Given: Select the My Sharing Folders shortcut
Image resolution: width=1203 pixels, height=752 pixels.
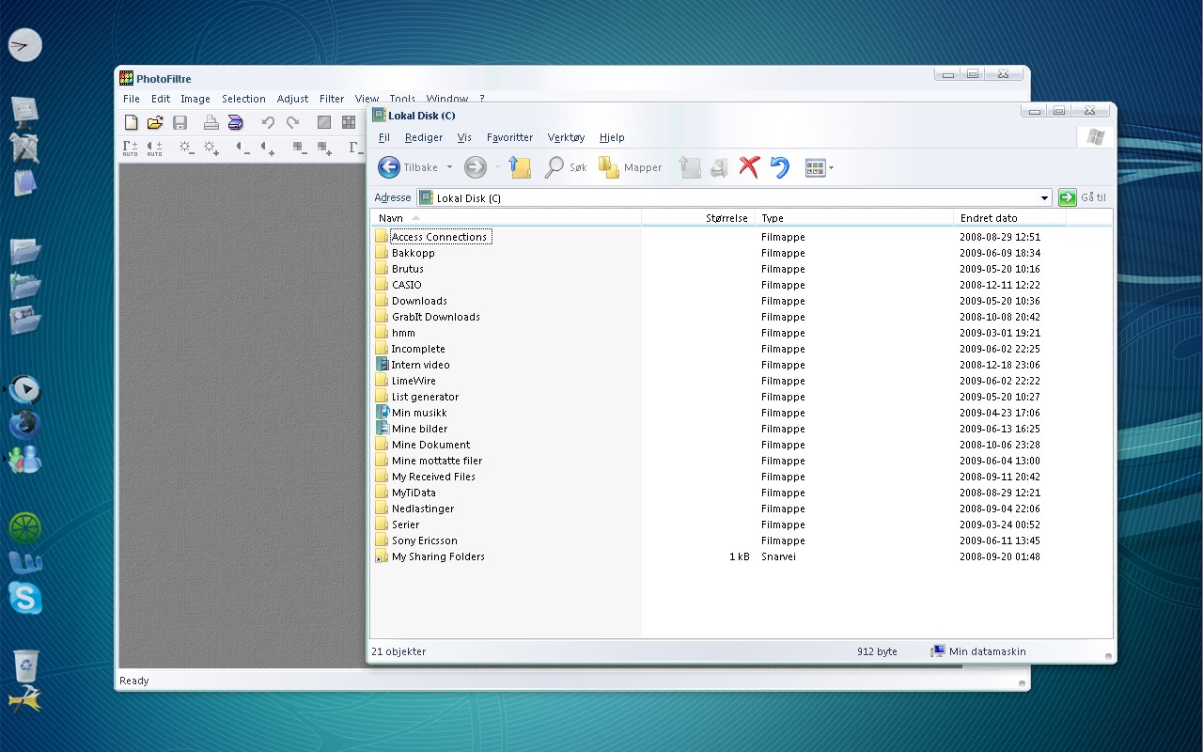Looking at the screenshot, I should tap(430, 556).
